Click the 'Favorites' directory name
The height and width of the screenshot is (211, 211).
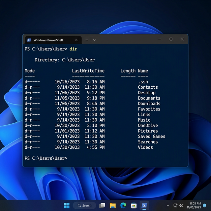(x=149, y=109)
